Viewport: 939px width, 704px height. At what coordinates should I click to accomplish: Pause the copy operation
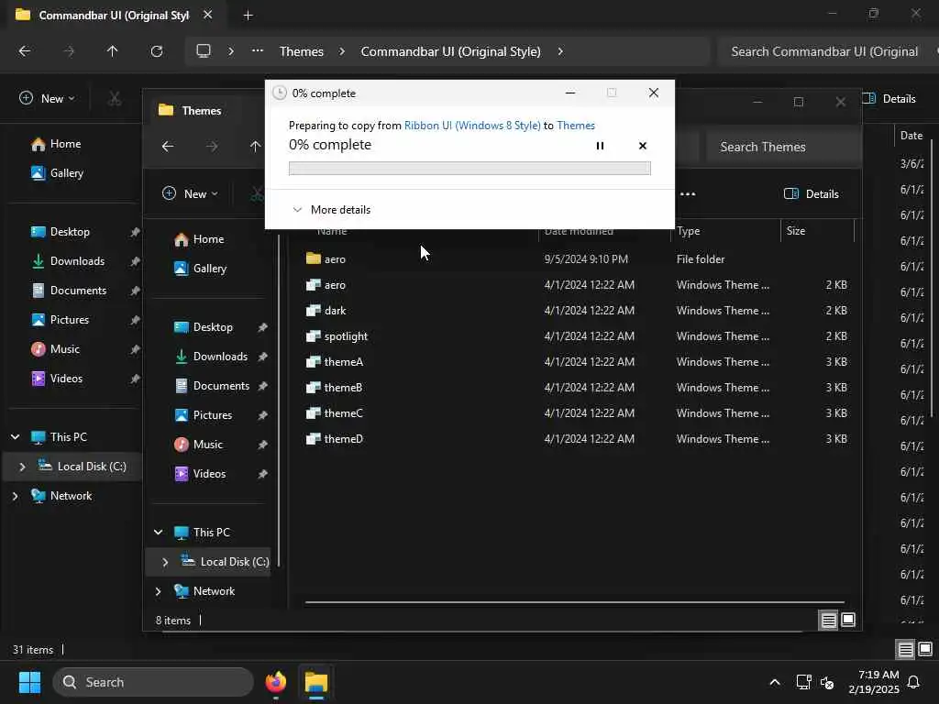[x=600, y=146]
